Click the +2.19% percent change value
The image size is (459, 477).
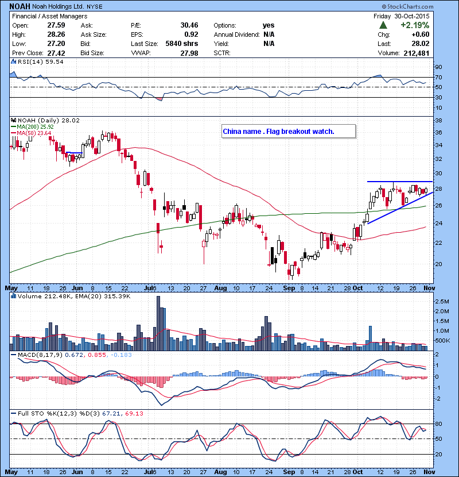(415, 25)
